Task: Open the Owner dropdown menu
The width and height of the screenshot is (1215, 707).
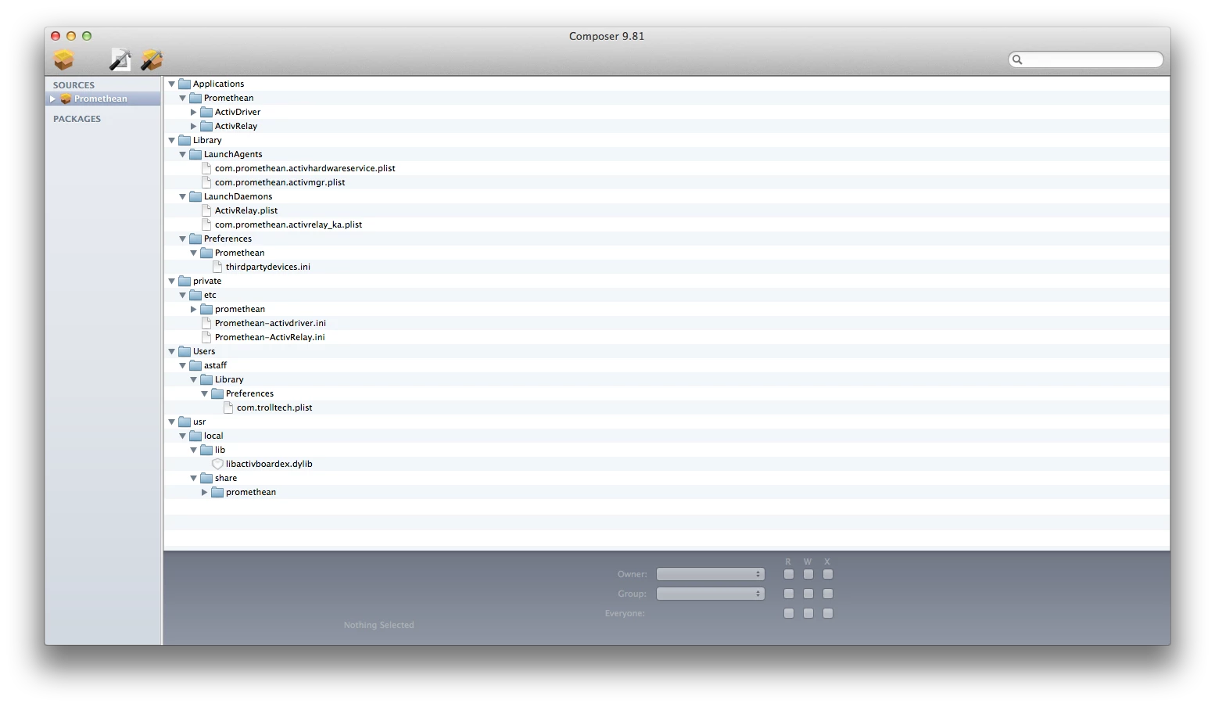Action: pyautogui.click(x=710, y=574)
